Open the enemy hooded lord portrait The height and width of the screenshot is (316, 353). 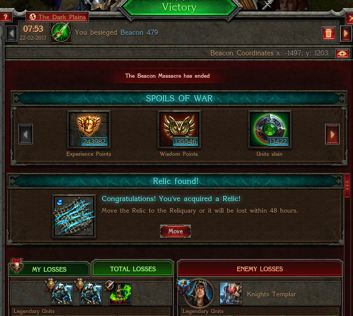tap(199, 293)
